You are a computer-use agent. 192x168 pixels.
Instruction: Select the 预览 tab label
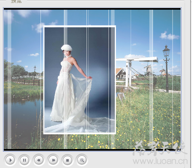pos(16,1)
